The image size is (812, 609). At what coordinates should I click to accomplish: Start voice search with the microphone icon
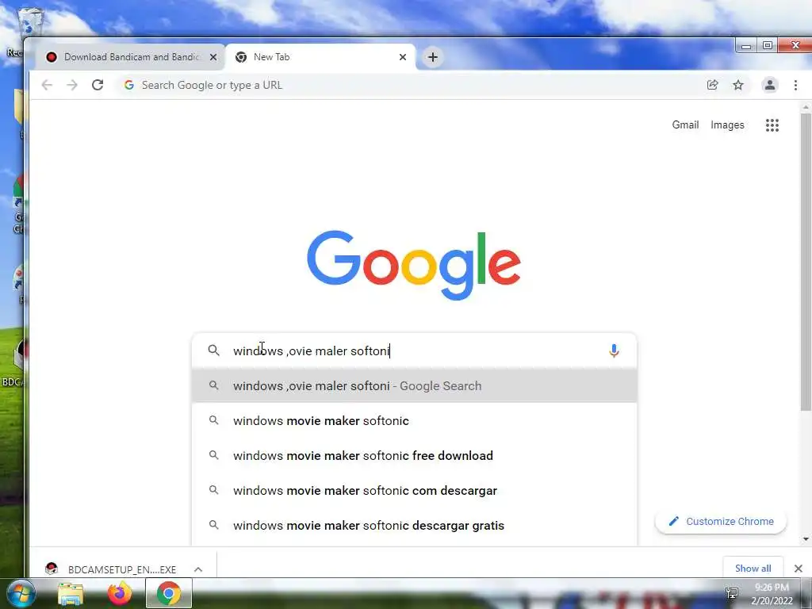point(614,350)
